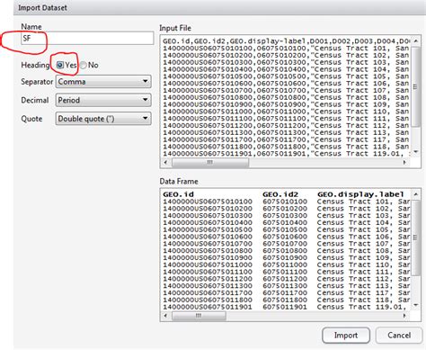
Task: Click the Data Frame scroll left arrow
Action: click(165, 316)
